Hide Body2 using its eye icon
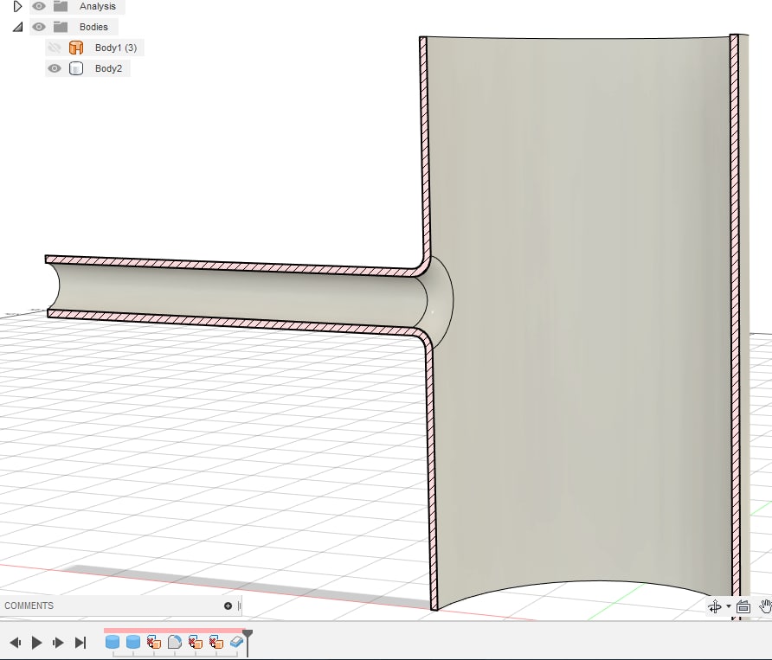Image resolution: width=772 pixels, height=660 pixels. click(x=55, y=68)
